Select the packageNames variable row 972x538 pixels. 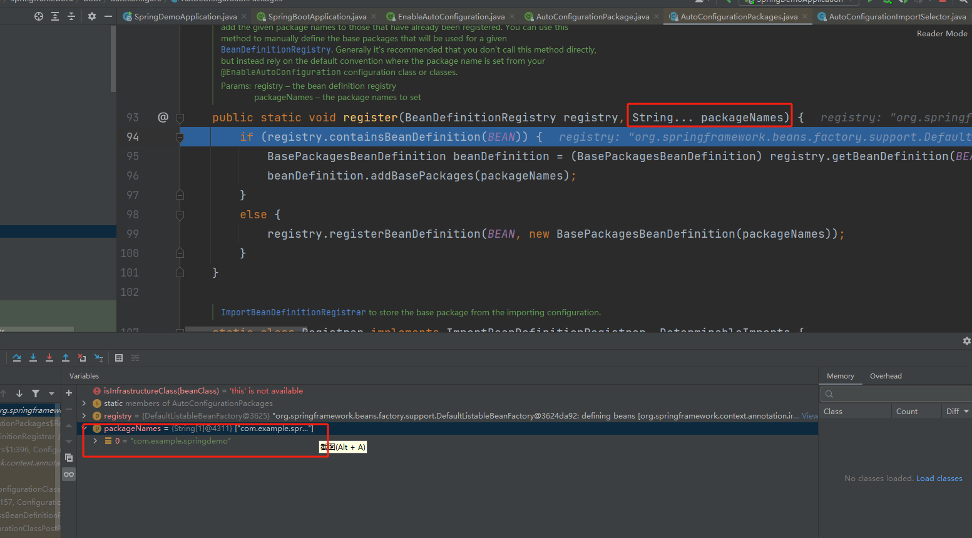click(x=448, y=429)
